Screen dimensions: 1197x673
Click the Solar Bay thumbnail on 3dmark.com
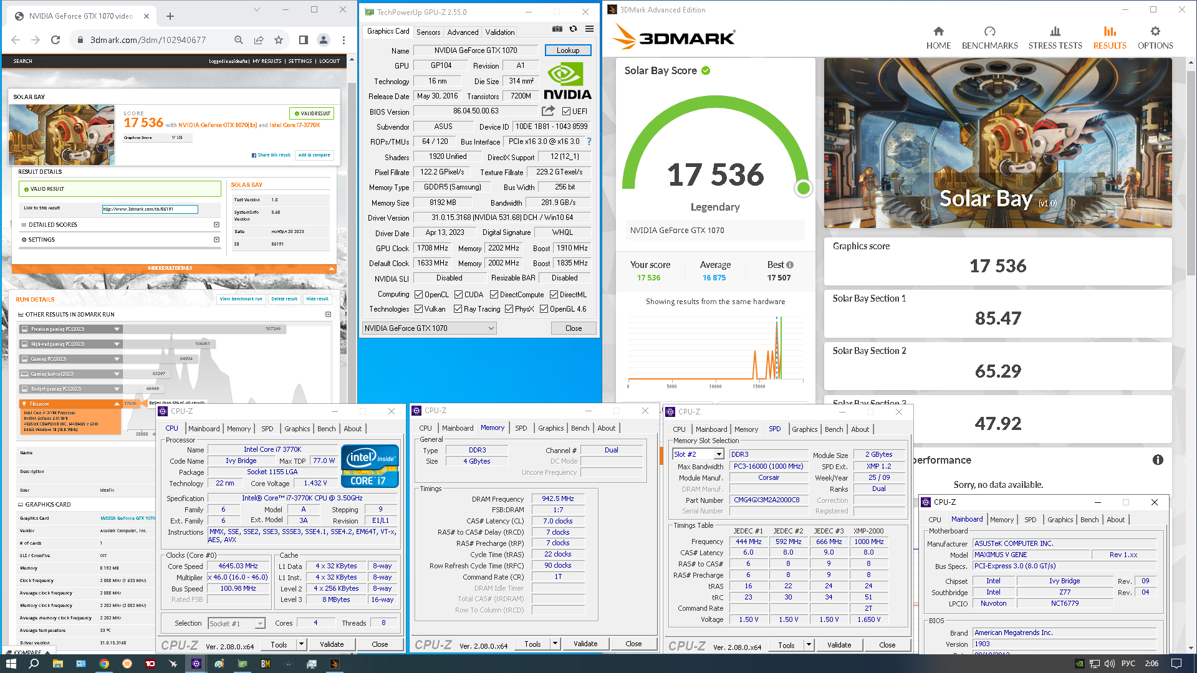point(62,135)
